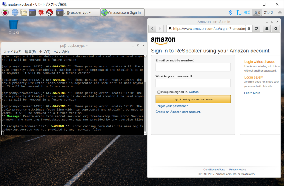
Task: Click the terminal vertical scrollbar thumb
Action: coord(145,107)
